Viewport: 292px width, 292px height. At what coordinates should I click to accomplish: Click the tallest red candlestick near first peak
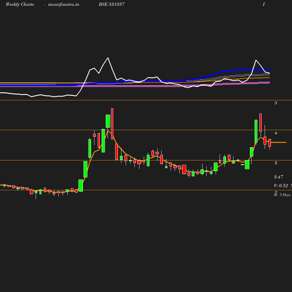point(112,124)
